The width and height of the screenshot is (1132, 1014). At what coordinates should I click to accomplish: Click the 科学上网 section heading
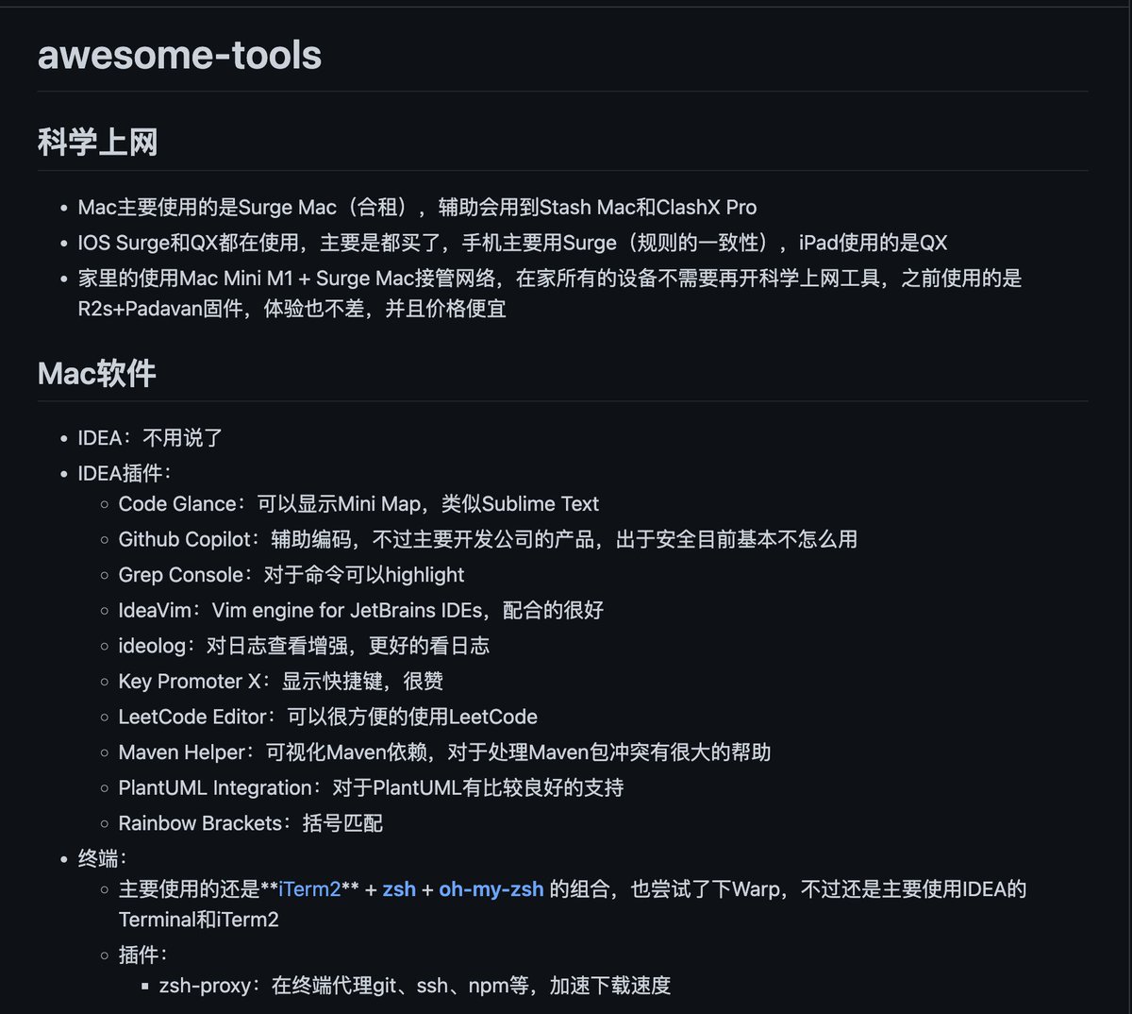tap(96, 142)
